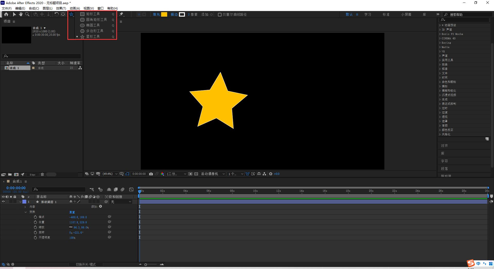
Task: Click the composition mini-flowchart icon in timeline
Action: [x=92, y=189]
